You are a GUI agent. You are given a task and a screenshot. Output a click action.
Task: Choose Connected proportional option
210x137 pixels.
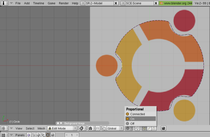point(141,114)
